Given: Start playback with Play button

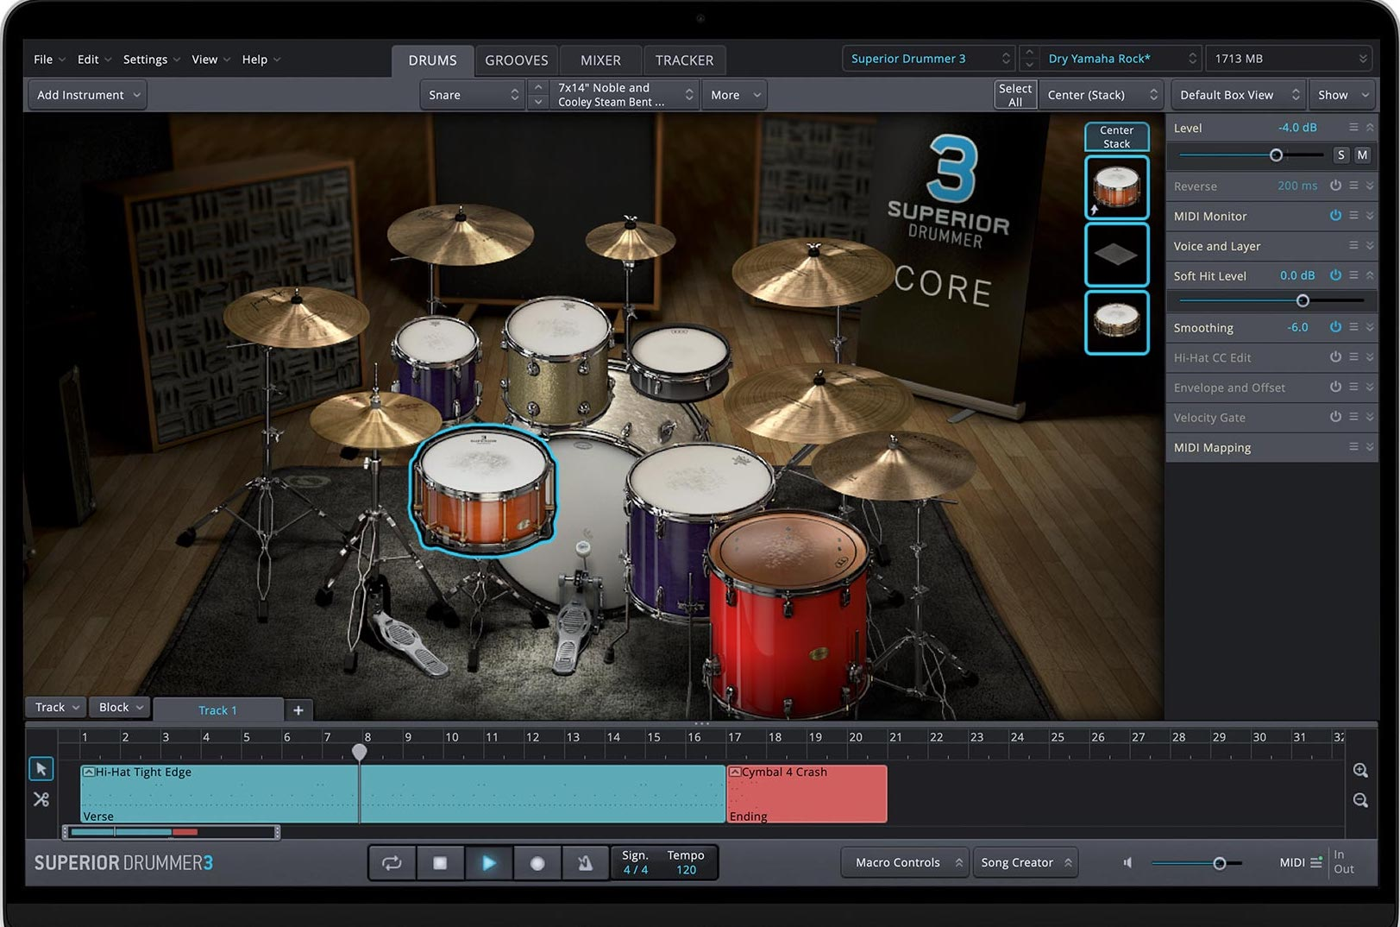Looking at the screenshot, I should (x=488, y=862).
